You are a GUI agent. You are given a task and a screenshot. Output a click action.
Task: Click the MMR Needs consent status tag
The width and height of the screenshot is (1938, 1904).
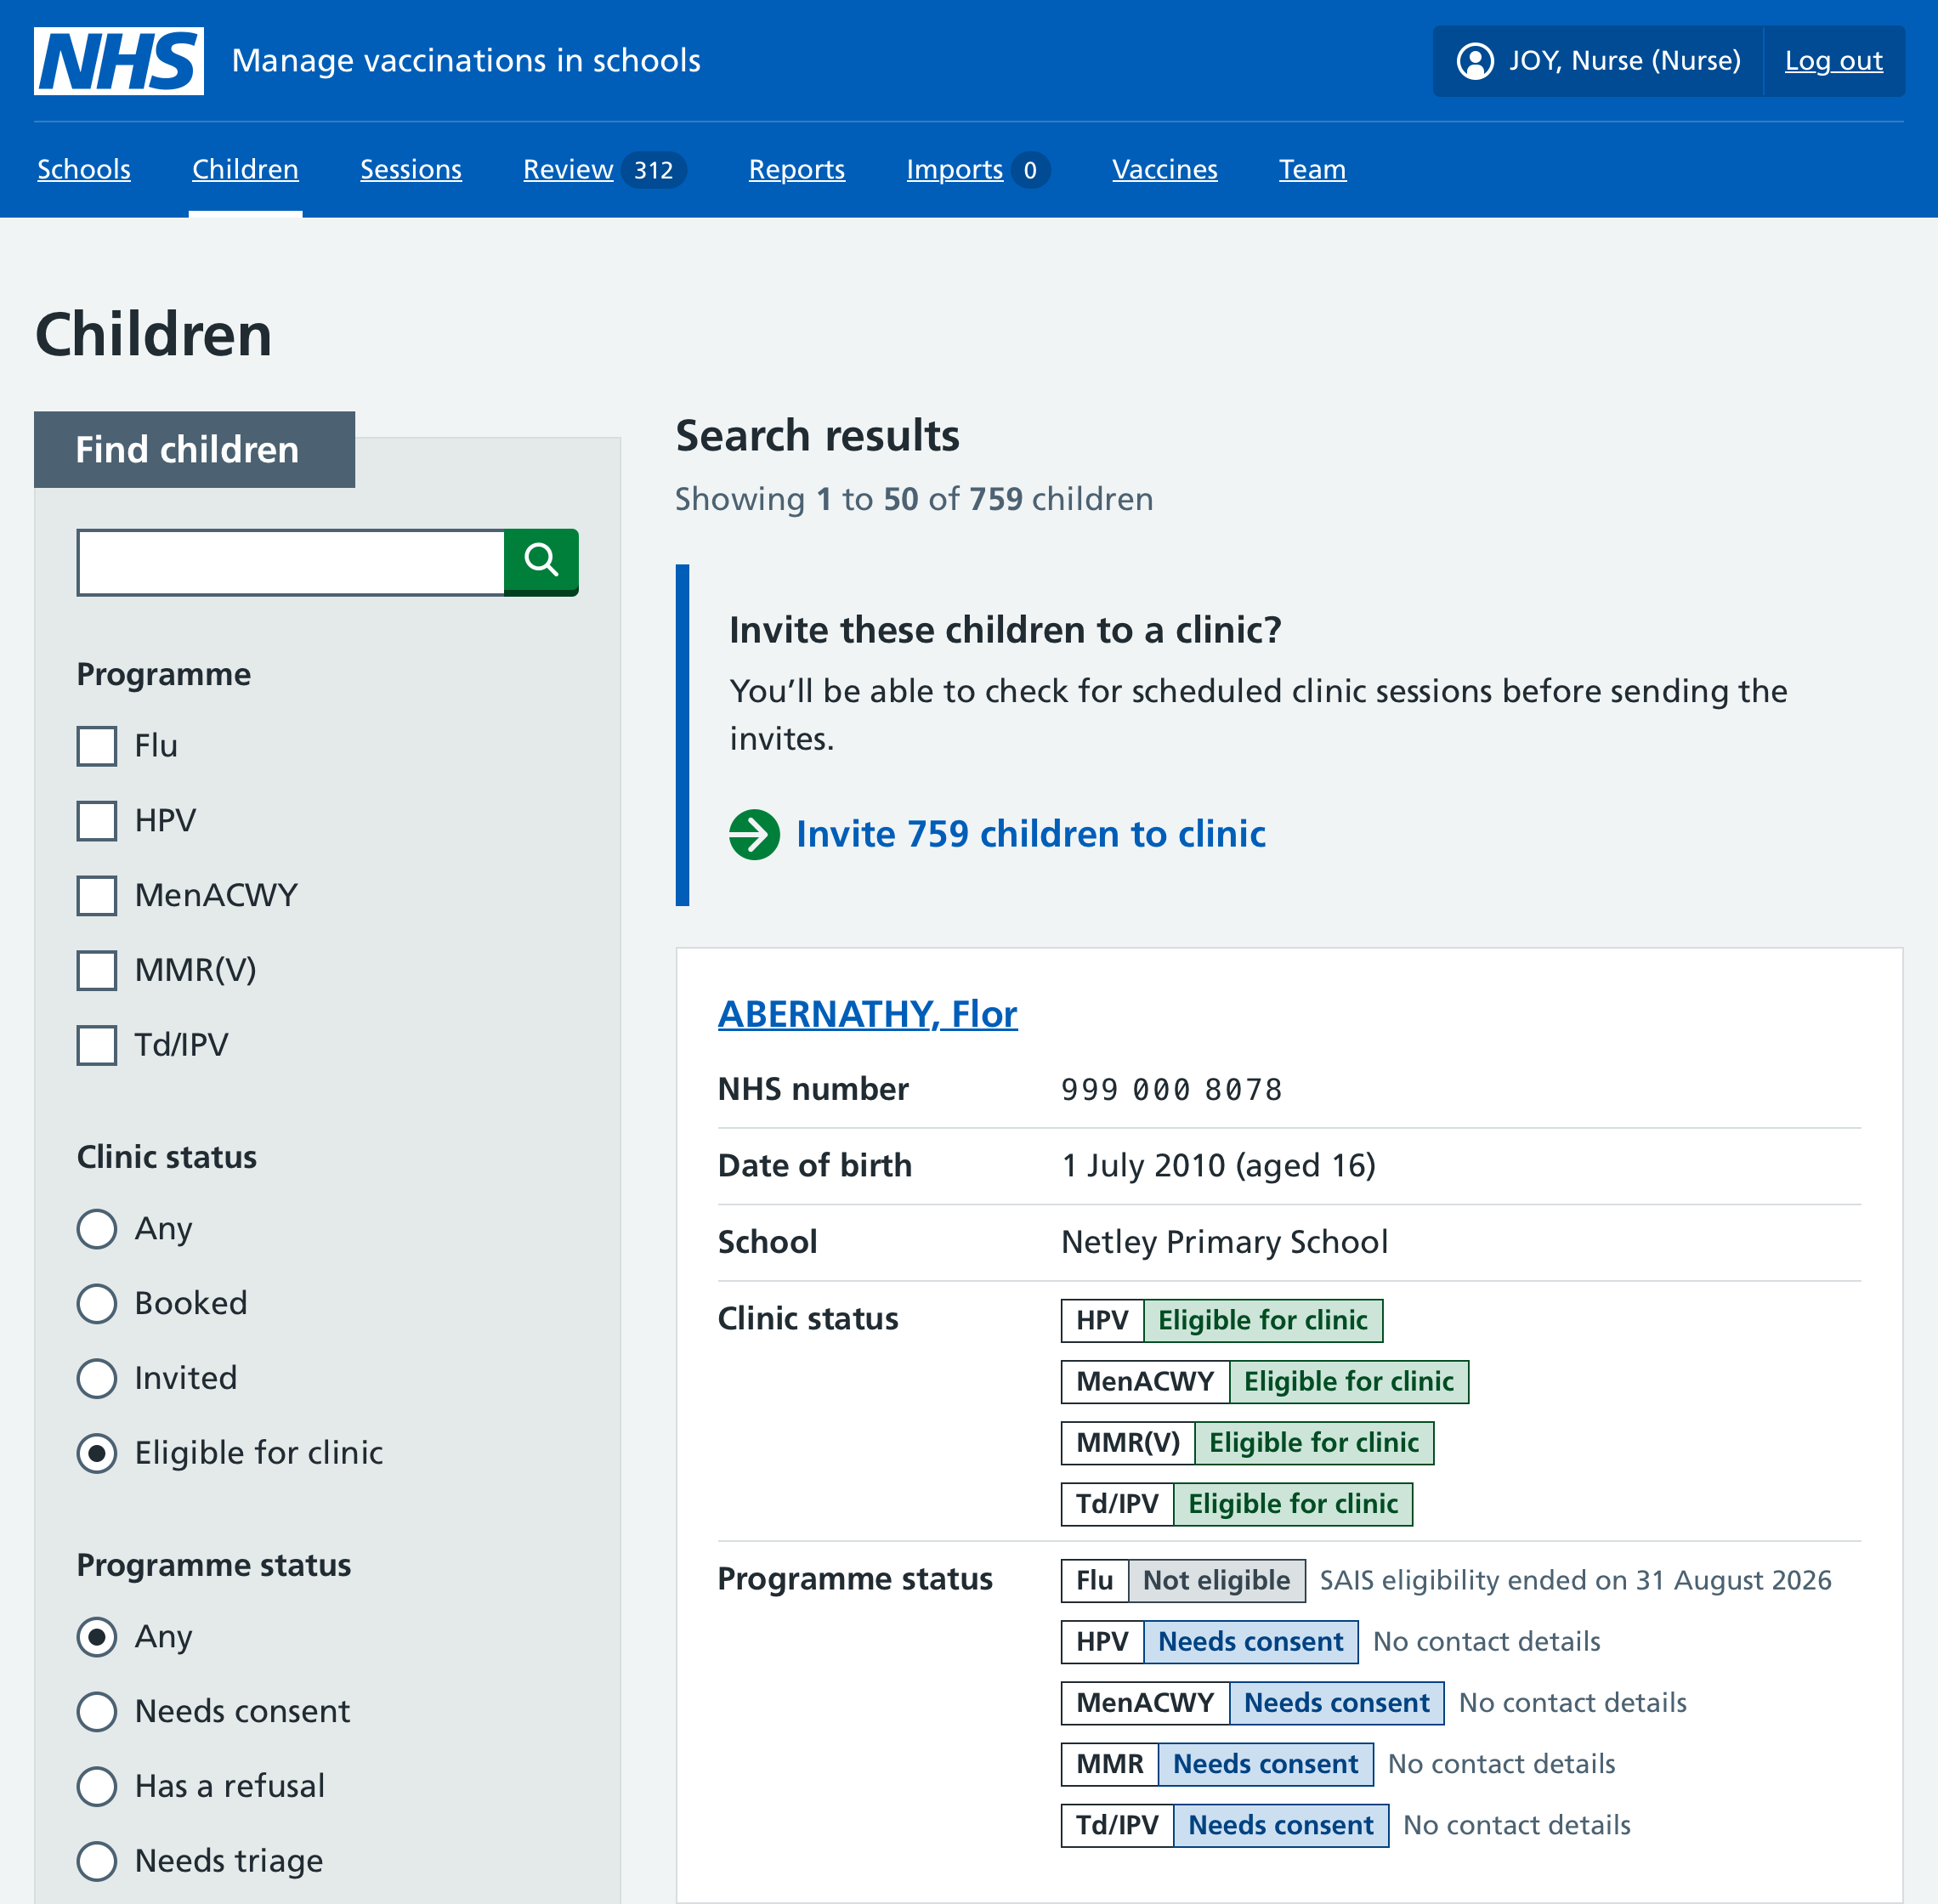[1217, 1764]
